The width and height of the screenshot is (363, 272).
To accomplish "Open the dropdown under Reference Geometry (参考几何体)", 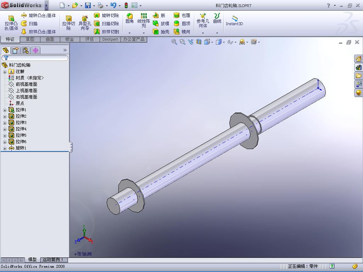I will tap(203, 33).
